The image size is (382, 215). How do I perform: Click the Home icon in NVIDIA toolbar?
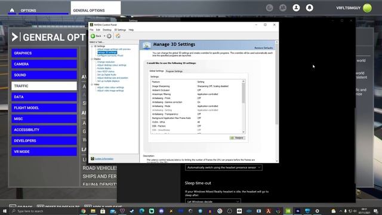[118, 36]
